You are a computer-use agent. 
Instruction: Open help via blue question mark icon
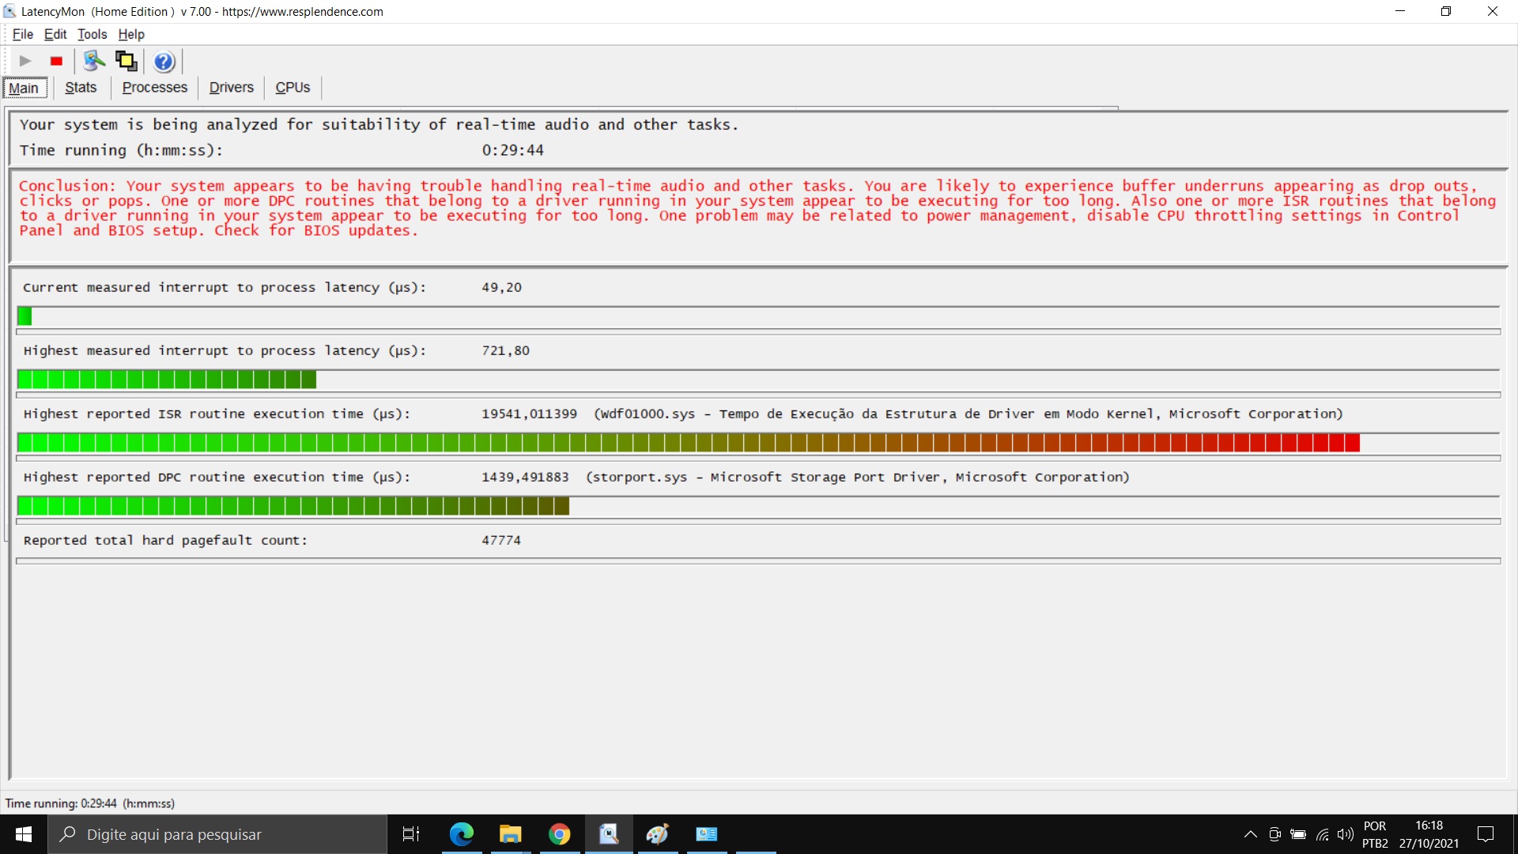pyautogui.click(x=164, y=61)
